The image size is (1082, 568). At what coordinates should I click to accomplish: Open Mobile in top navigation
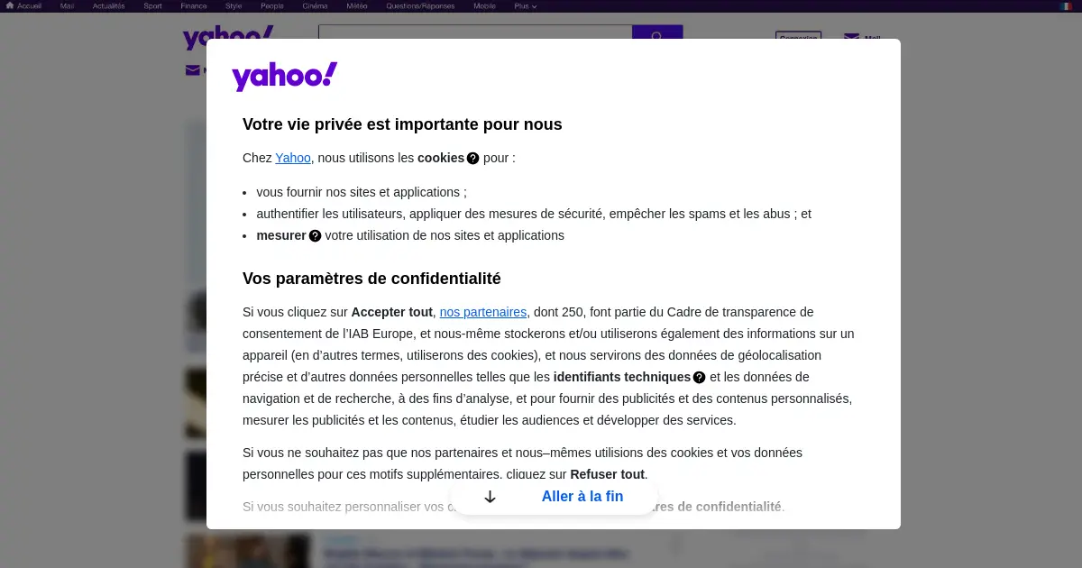pos(484,5)
